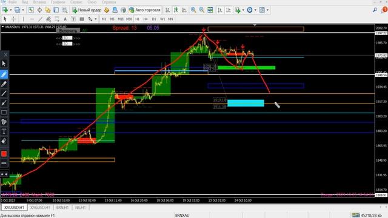Viewport: 388px width, 218px height.
Task: Open the Market Watch window icon
Action: pyautogui.click(x=31, y=10)
